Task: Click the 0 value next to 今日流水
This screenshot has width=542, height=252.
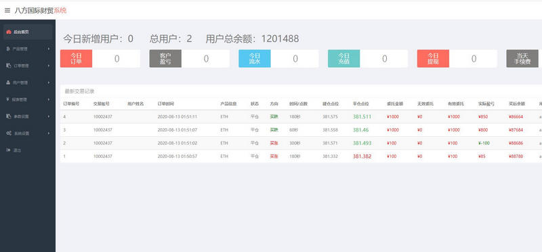Action: (295, 59)
